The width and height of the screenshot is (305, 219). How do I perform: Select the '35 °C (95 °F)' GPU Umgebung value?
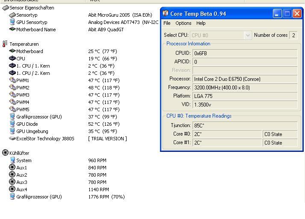point(103,131)
